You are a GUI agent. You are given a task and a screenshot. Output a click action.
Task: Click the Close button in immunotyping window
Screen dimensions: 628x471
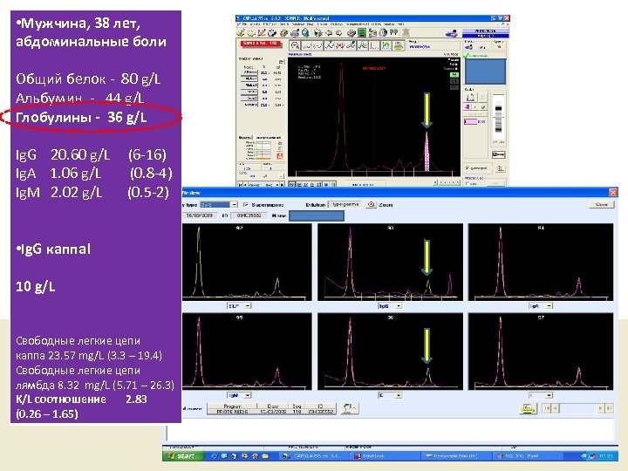click(x=601, y=204)
